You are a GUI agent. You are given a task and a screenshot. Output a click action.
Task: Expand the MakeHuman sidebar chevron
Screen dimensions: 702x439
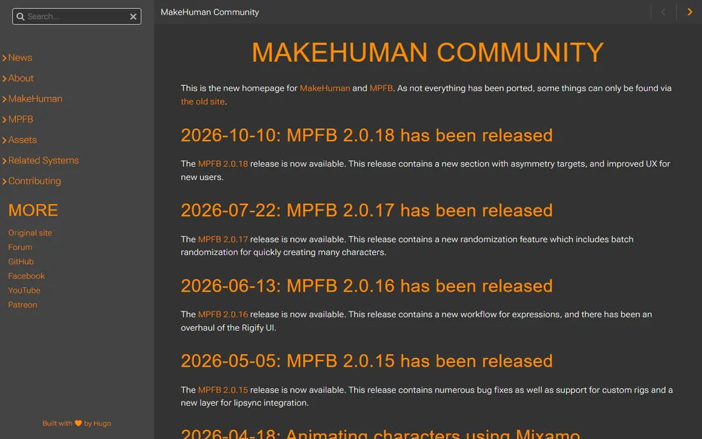4,99
